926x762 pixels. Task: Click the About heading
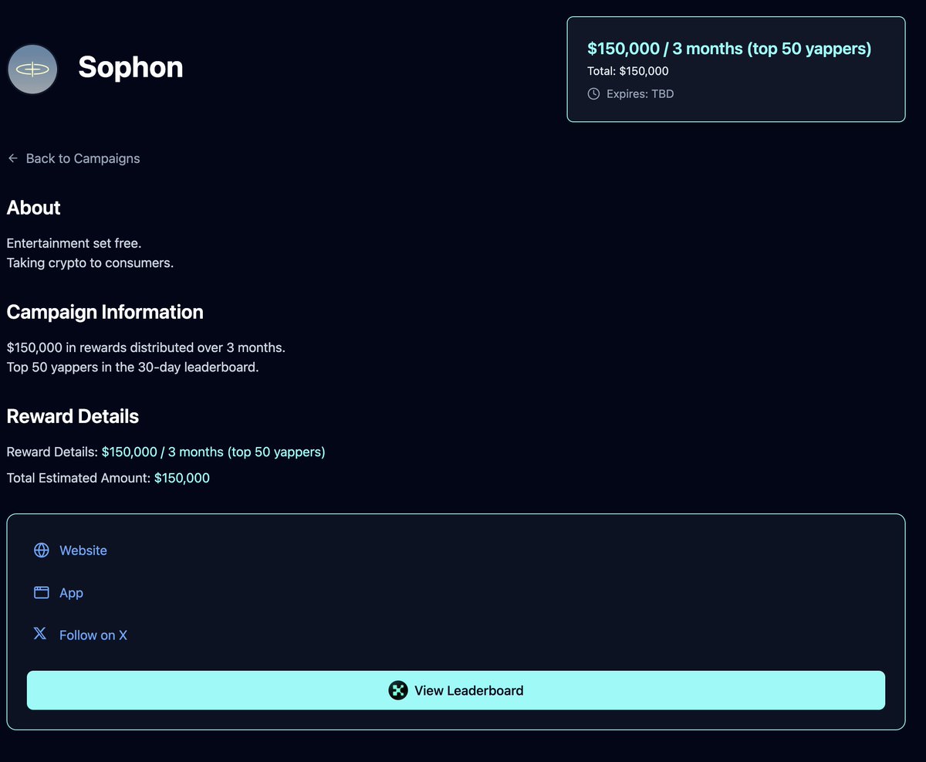pos(34,208)
